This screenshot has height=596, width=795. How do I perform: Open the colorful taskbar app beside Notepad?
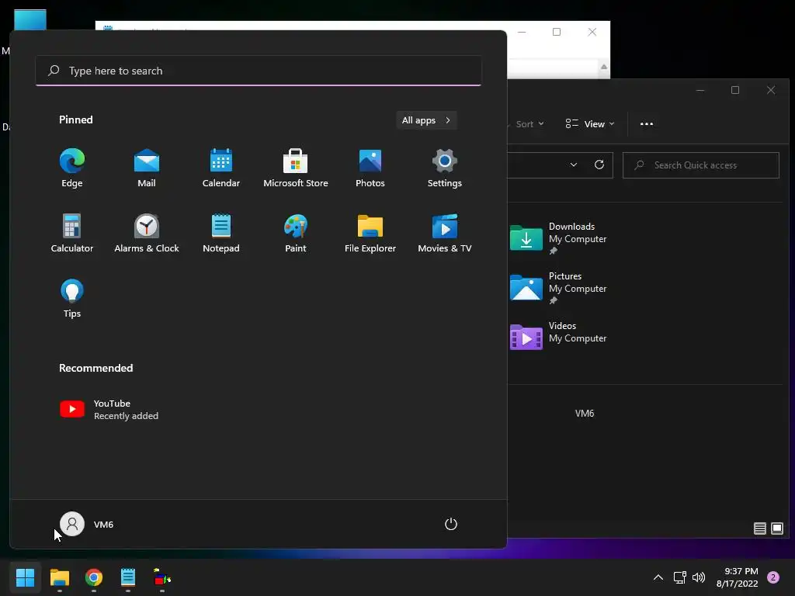(162, 577)
